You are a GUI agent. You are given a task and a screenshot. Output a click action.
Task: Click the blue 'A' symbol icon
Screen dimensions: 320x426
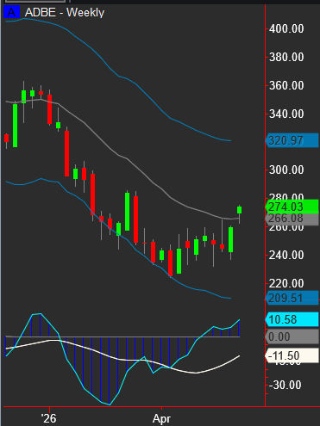11,12
